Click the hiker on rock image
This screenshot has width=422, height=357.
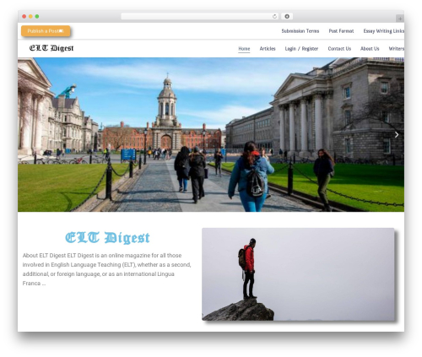click(x=298, y=274)
